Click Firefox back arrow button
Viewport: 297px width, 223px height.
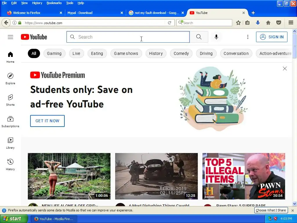(x=6, y=23)
